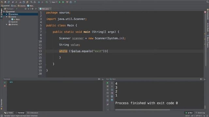Click the Back navigation arrow icon

tap(39, 2)
